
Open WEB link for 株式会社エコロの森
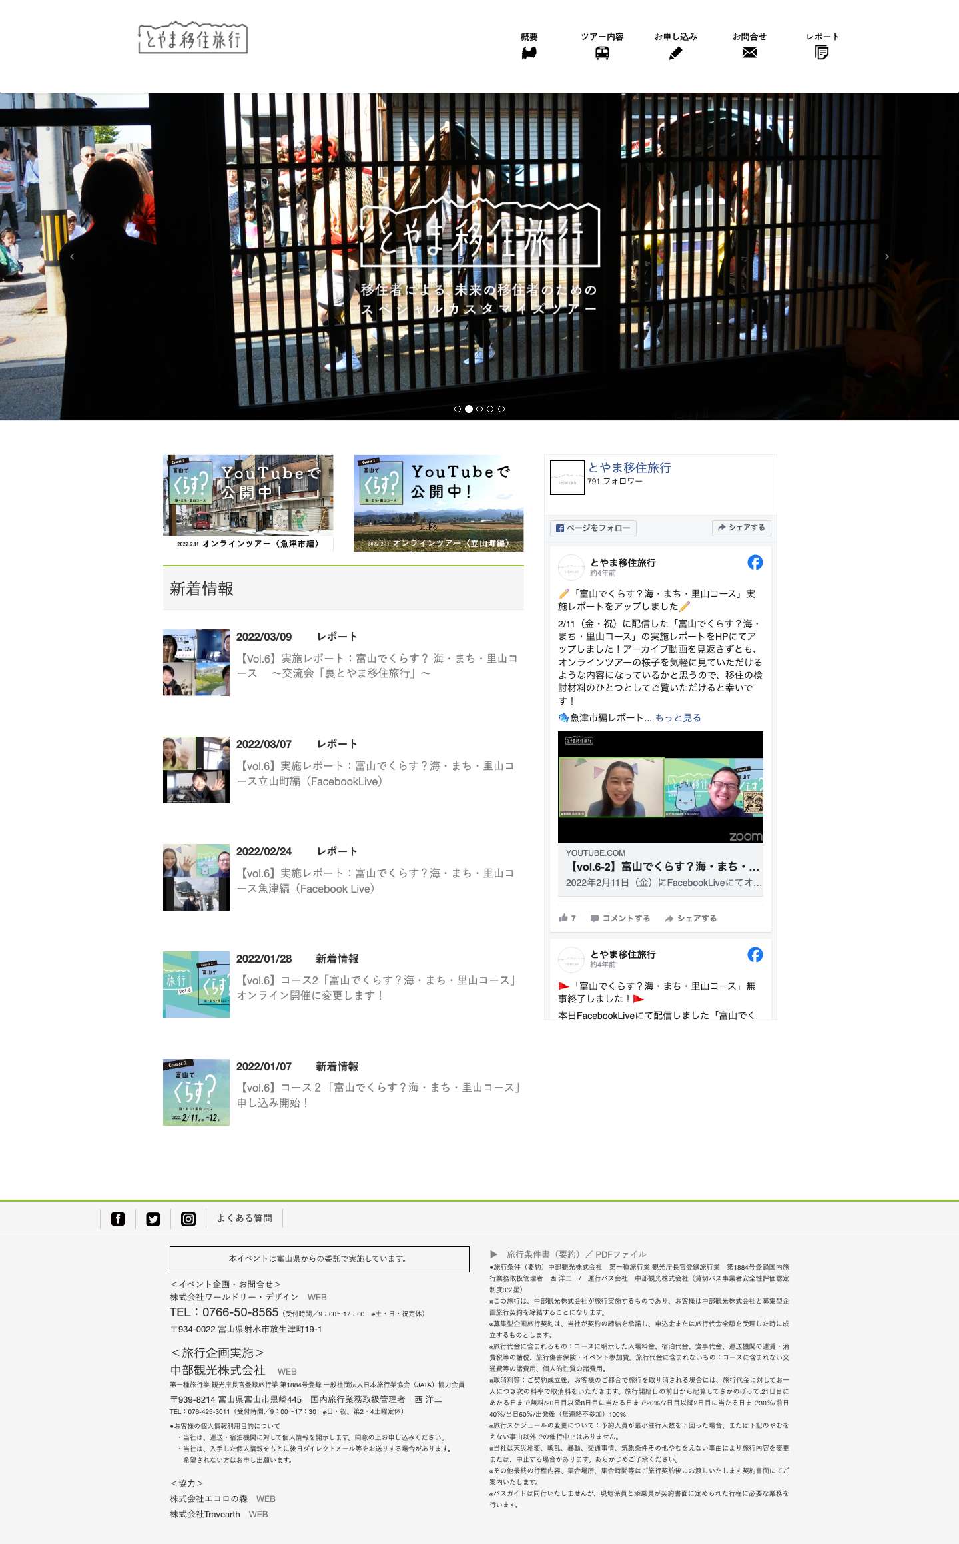pyautogui.click(x=266, y=1499)
